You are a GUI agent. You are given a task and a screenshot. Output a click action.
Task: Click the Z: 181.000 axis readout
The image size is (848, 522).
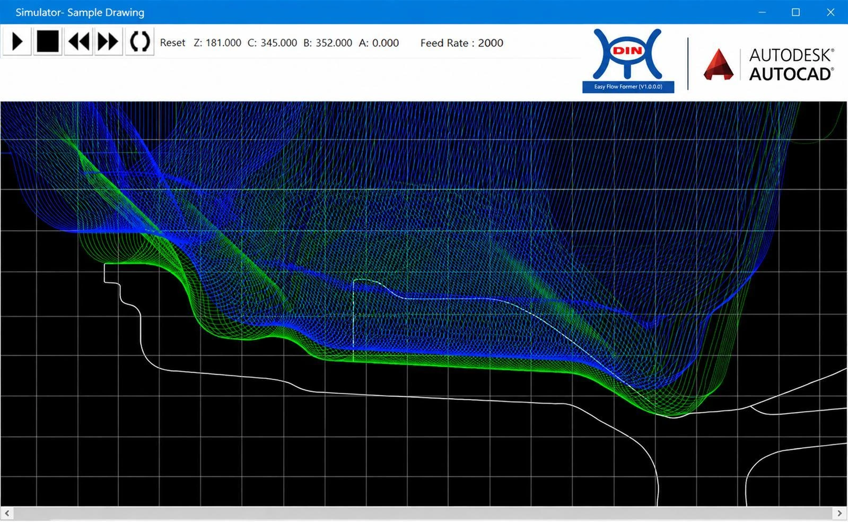217,43
